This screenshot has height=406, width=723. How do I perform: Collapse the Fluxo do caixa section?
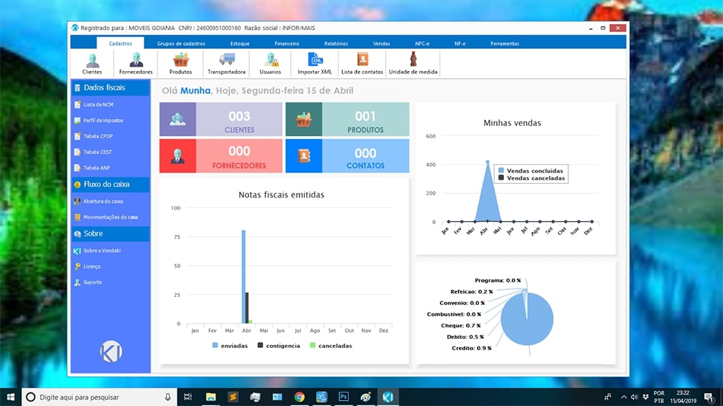pos(110,184)
